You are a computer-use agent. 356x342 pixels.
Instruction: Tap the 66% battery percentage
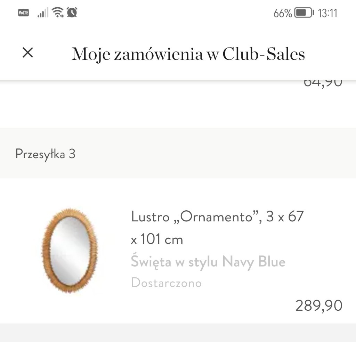click(282, 13)
